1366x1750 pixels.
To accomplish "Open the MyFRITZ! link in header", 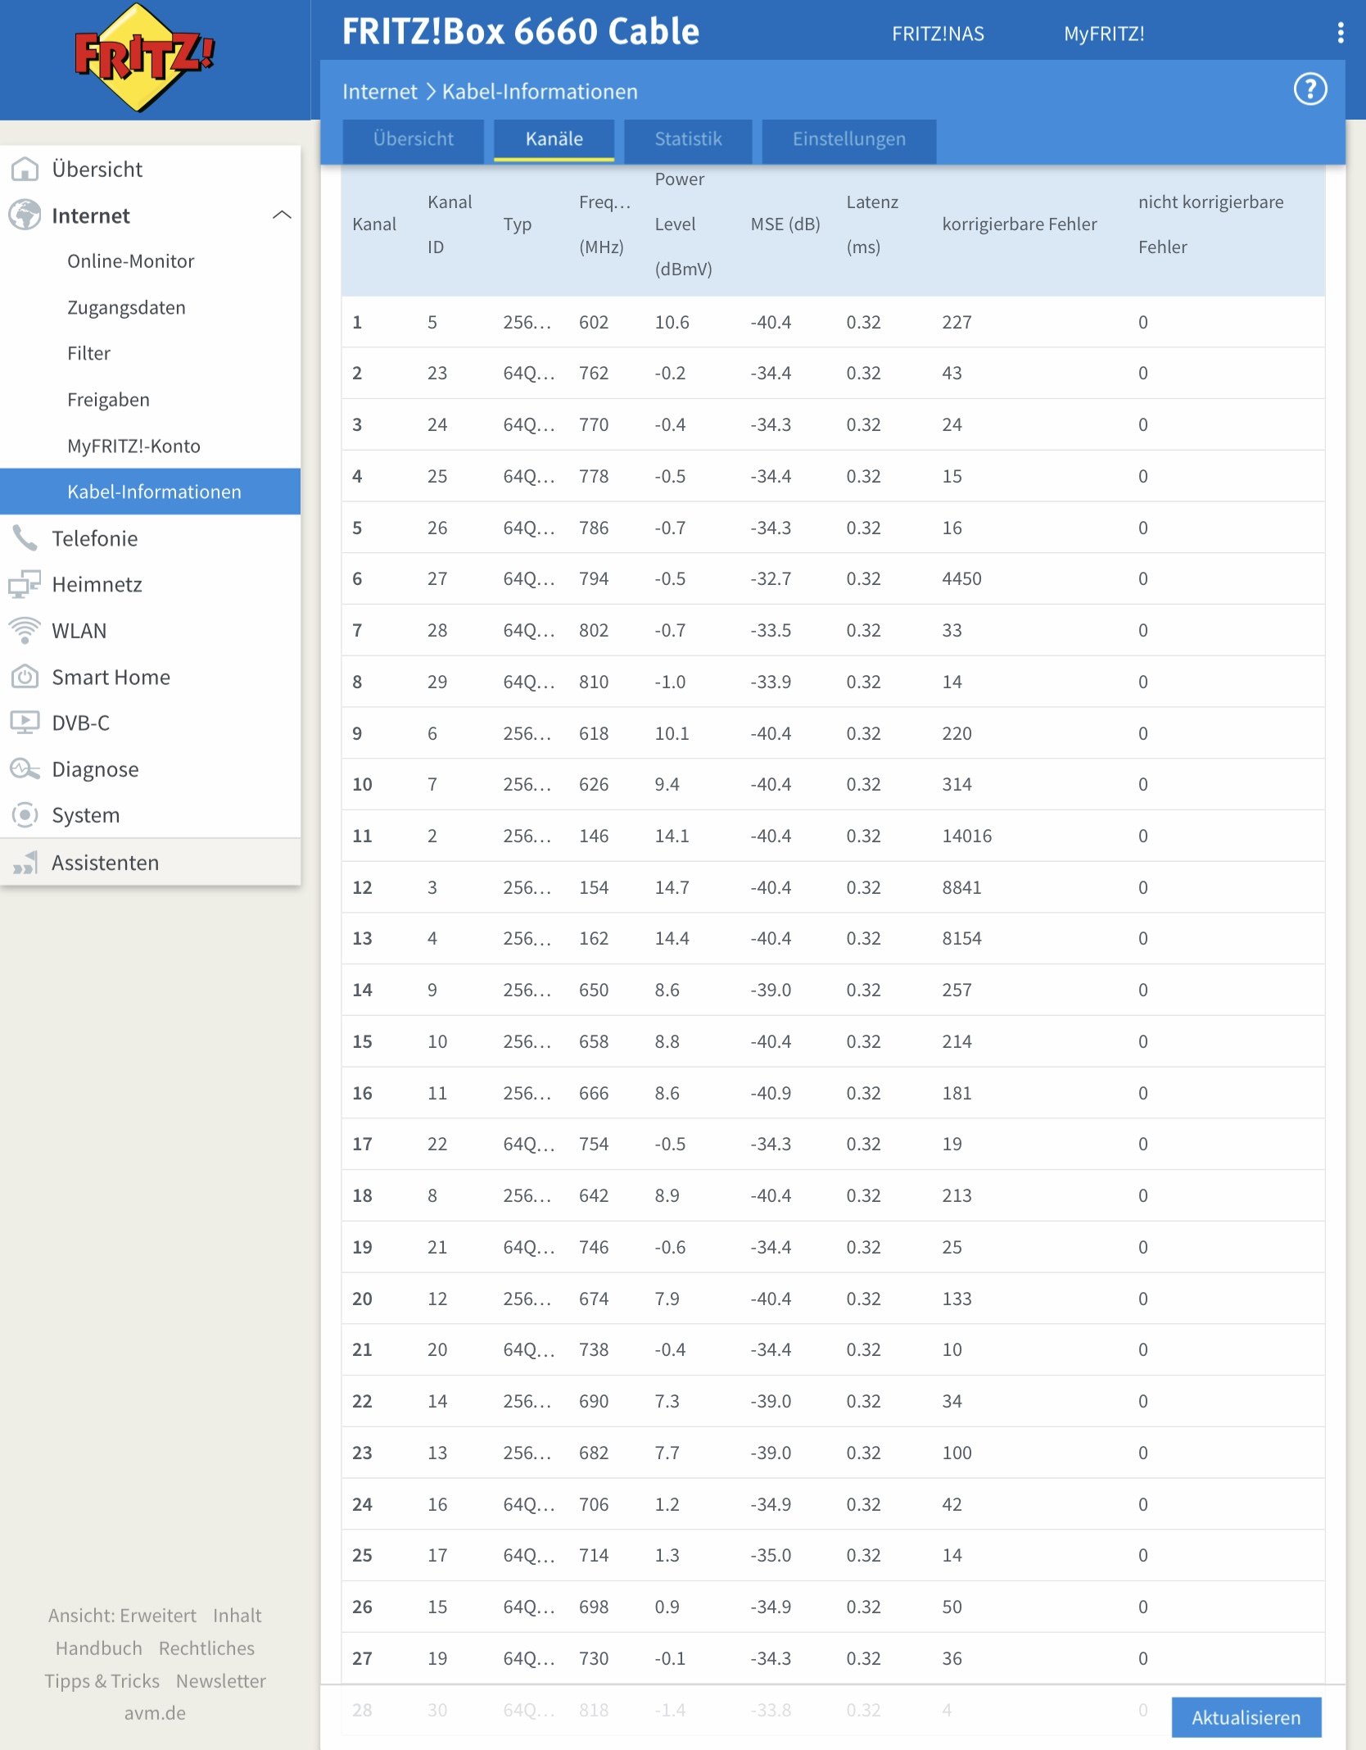I will (1103, 34).
